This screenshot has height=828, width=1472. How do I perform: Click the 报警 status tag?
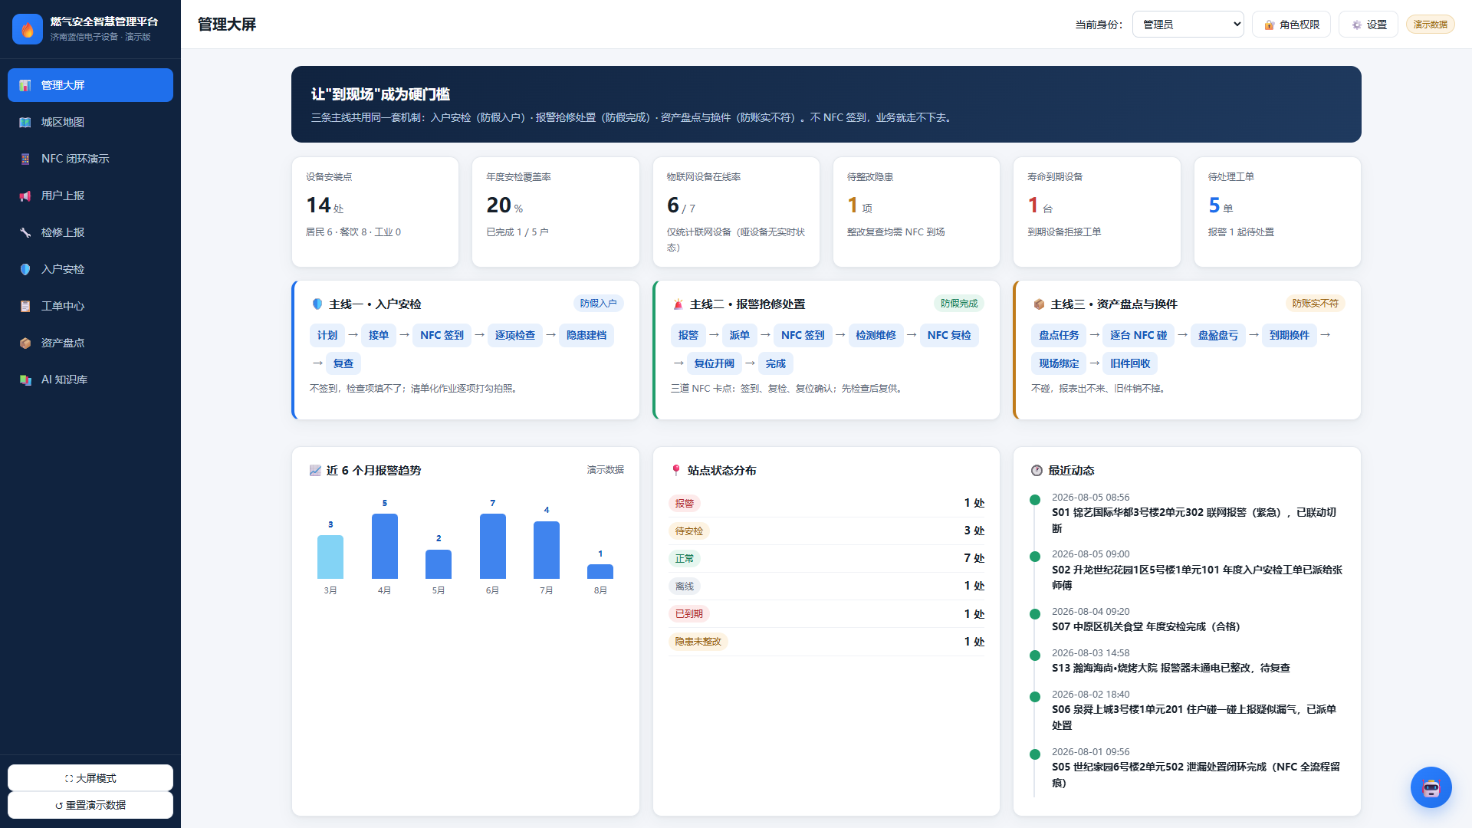(x=684, y=504)
